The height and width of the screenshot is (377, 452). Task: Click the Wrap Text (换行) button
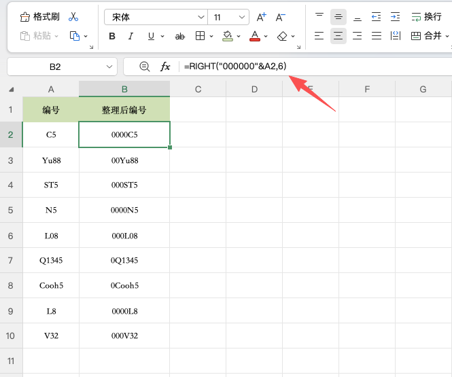click(426, 17)
